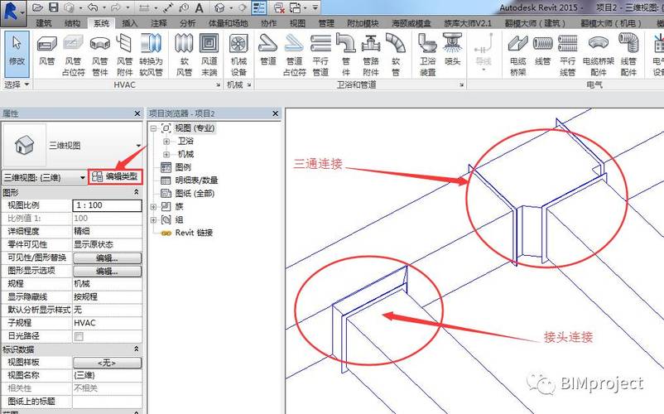Open the type selector dropdown for 三维视图
664x414 pixels.
138,146
